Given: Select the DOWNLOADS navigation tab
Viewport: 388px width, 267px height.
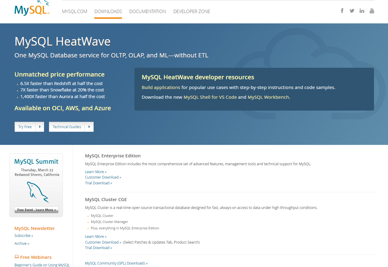Looking at the screenshot, I should coord(108,12).
